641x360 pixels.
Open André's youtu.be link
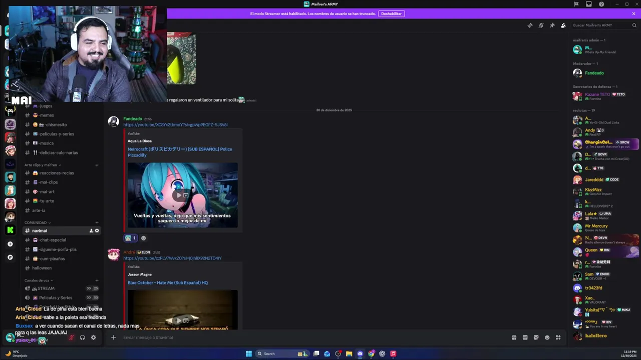pyautogui.click(x=172, y=258)
